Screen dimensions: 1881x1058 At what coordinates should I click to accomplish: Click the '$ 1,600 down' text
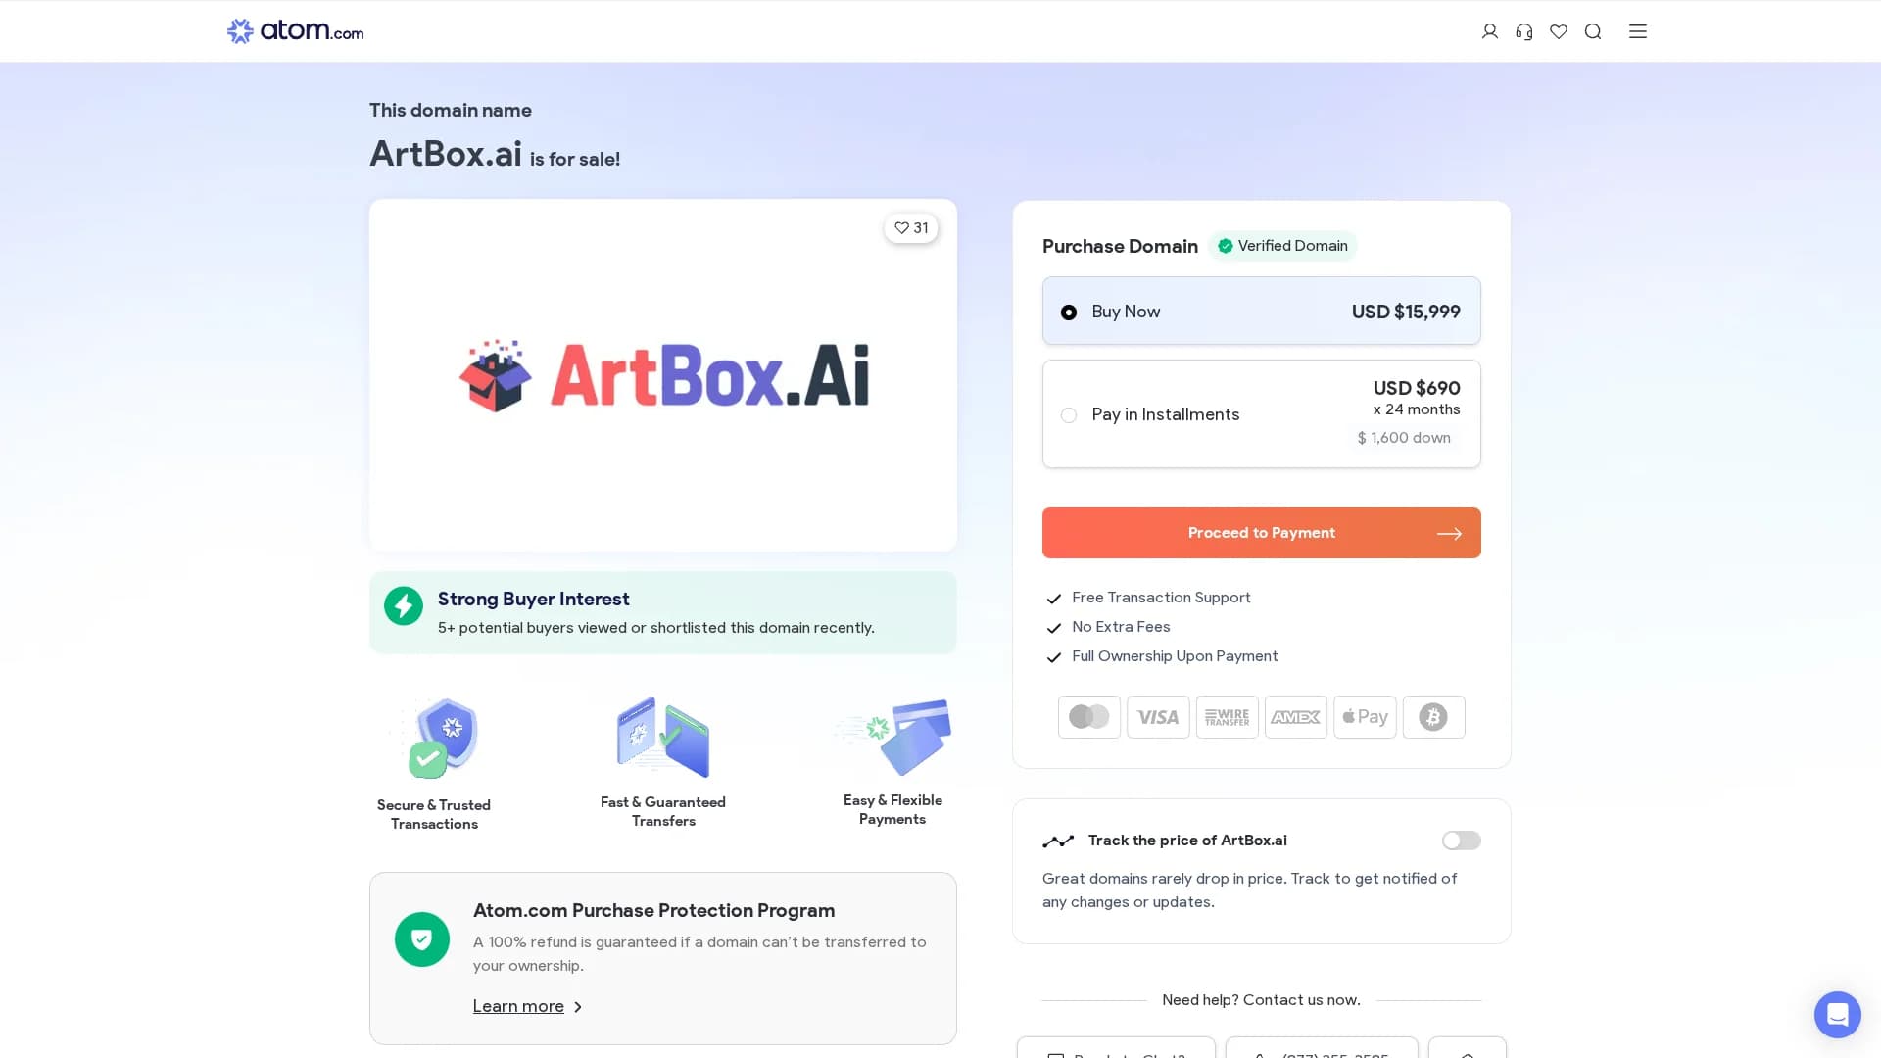(1404, 438)
